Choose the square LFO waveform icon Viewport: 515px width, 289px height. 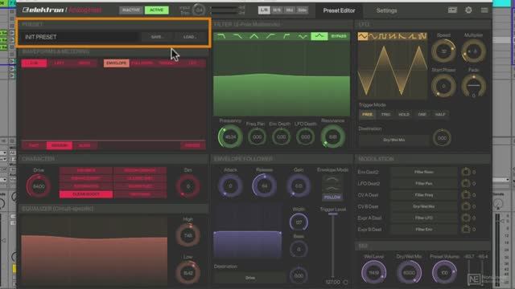pyautogui.click(x=383, y=36)
